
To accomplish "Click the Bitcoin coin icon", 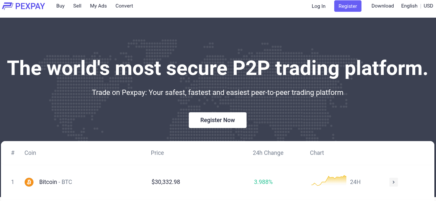I will [29, 182].
